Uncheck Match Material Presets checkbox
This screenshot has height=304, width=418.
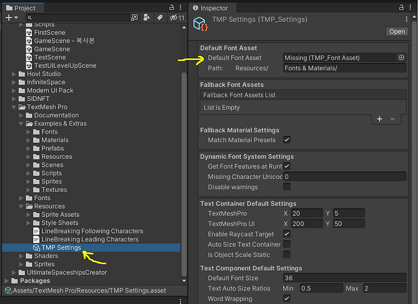tap(287, 140)
